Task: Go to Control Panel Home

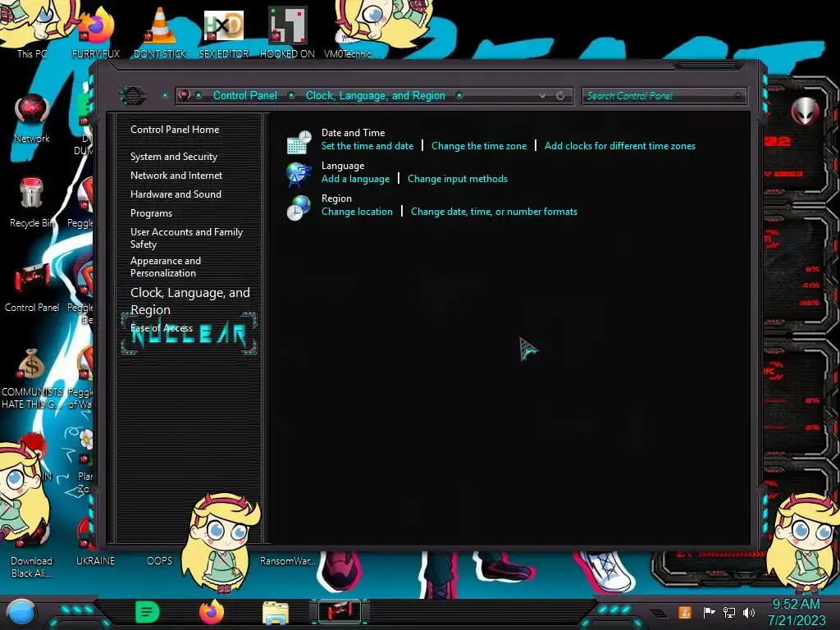Action: click(175, 129)
